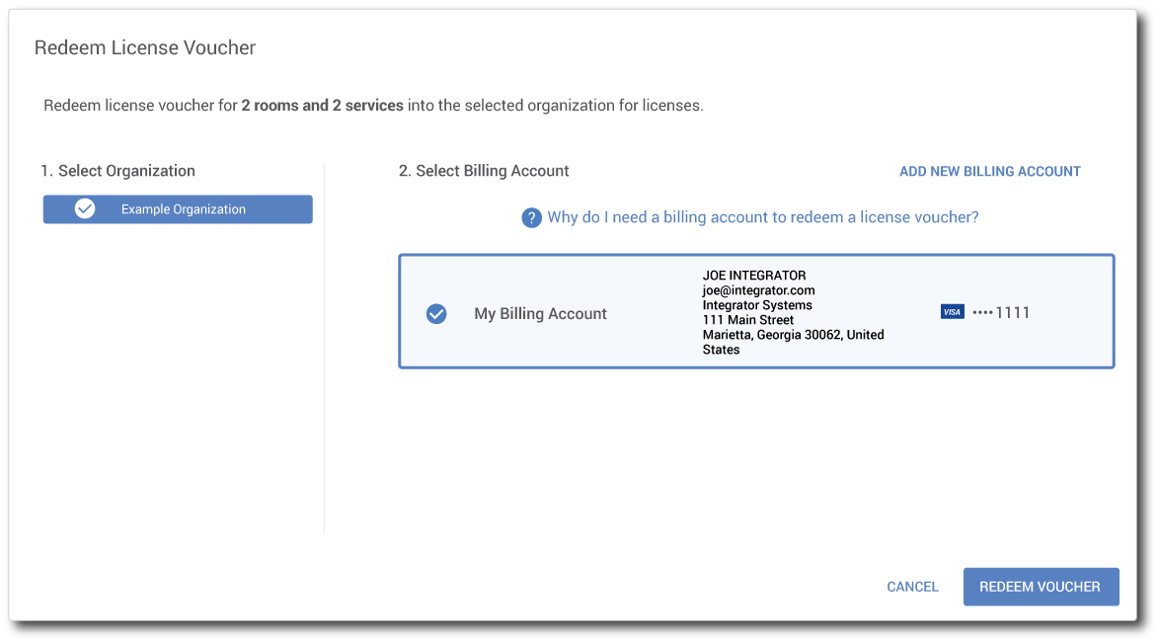Click the joe@integrator.com email address
The image size is (1159, 642).
tap(758, 290)
